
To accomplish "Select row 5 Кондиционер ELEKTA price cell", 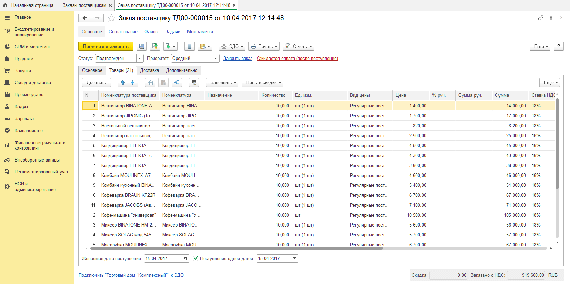I will [x=411, y=146].
